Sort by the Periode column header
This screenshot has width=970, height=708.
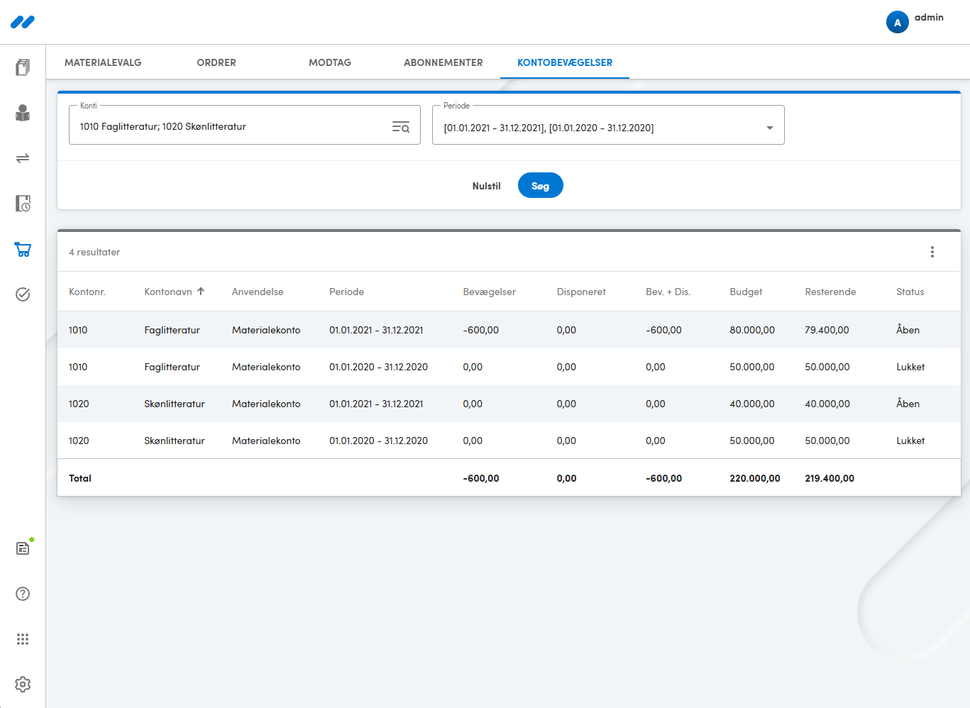pyautogui.click(x=347, y=292)
